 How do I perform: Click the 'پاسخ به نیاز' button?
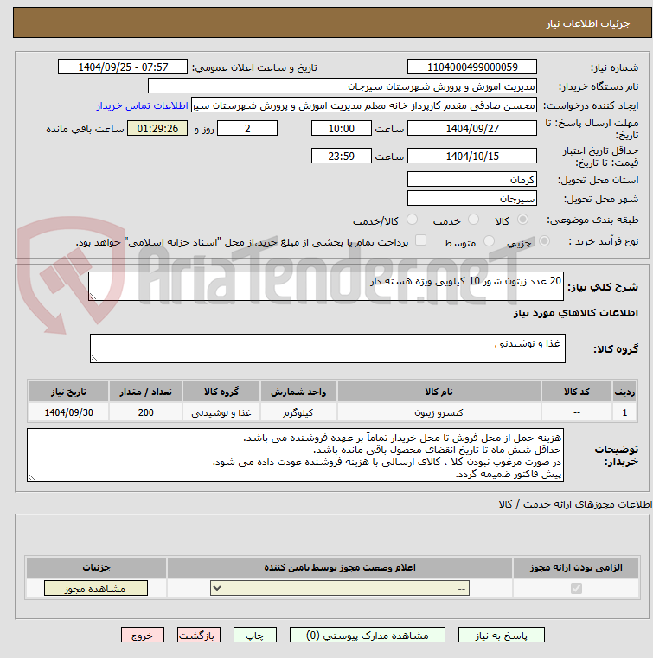click(x=501, y=635)
